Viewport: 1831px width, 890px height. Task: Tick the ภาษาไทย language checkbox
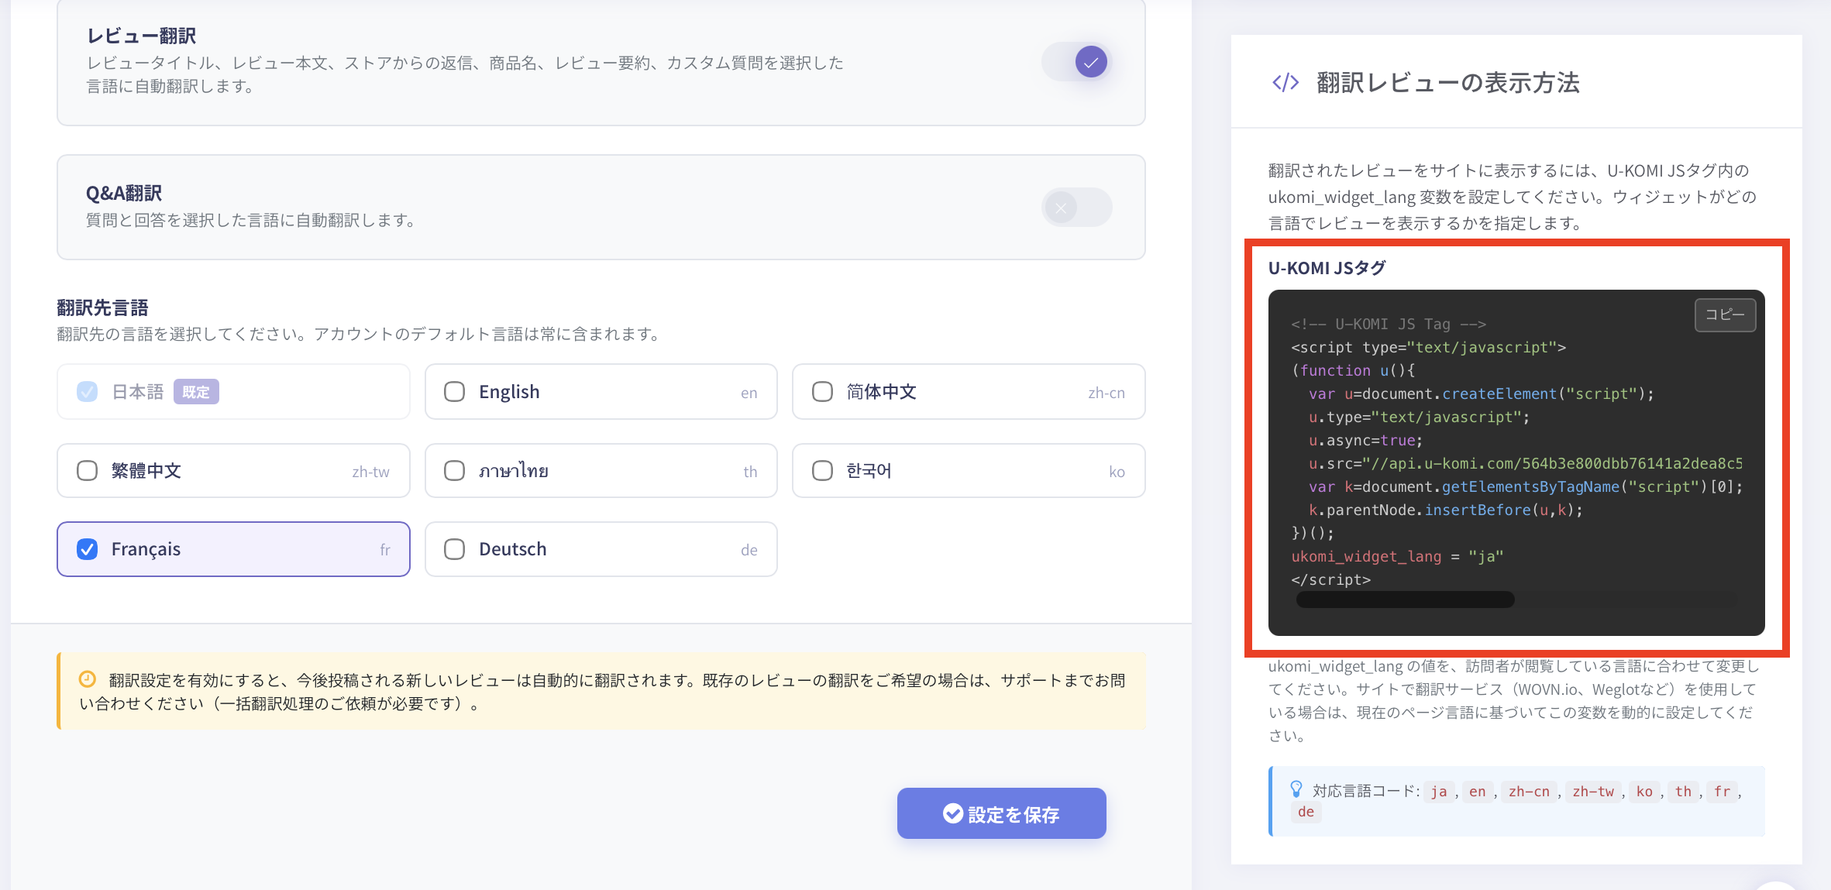(455, 471)
